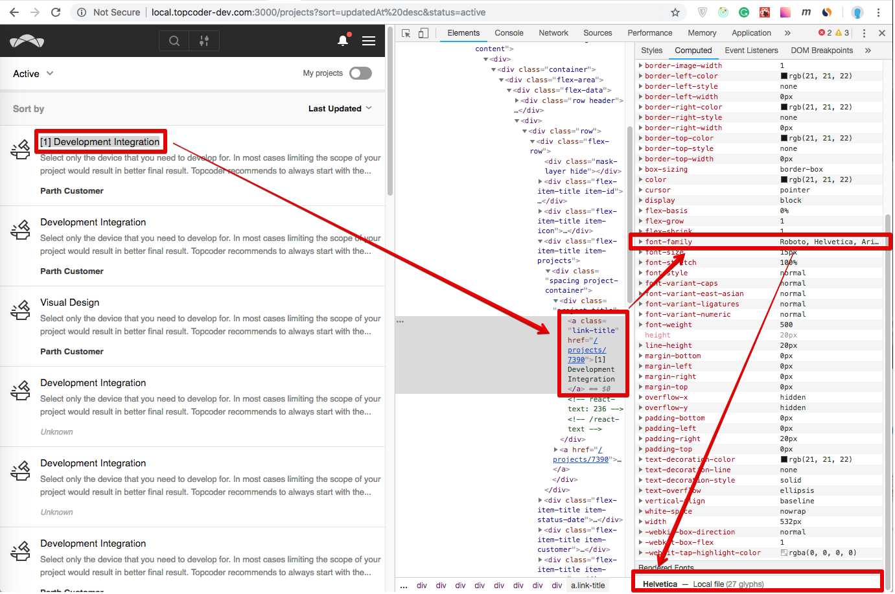The width and height of the screenshot is (895, 594).
Task: Open the shield extension icon
Action: (703, 12)
